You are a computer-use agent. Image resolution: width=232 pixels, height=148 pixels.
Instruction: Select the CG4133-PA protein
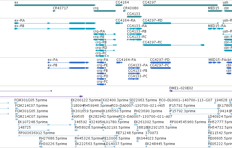[134, 68]
